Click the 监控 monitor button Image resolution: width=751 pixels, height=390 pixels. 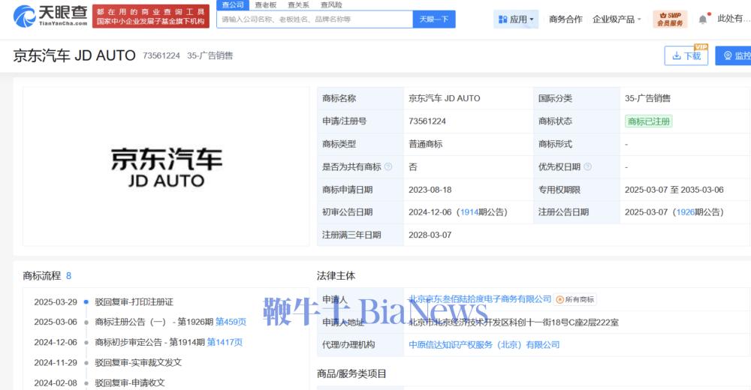coord(734,55)
